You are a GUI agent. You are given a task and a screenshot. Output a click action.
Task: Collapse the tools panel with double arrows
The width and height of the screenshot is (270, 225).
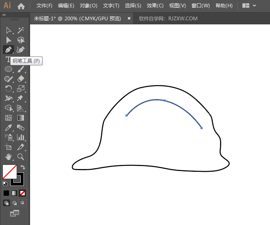[4, 15]
